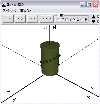Click the up arrow rotation button
Image resolution: width=100 pixels, height=104 pixels.
pyautogui.click(x=93, y=17)
